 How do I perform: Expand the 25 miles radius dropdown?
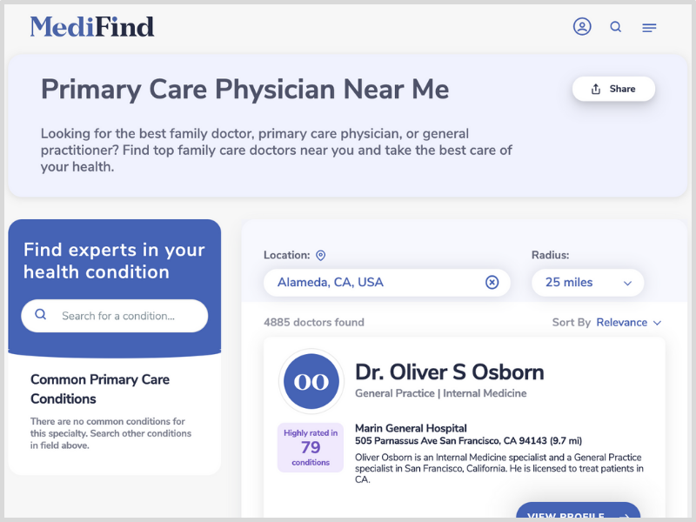588,282
